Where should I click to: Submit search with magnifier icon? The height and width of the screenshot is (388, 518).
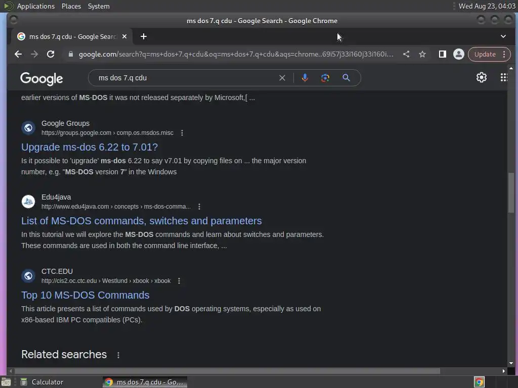pyautogui.click(x=346, y=78)
